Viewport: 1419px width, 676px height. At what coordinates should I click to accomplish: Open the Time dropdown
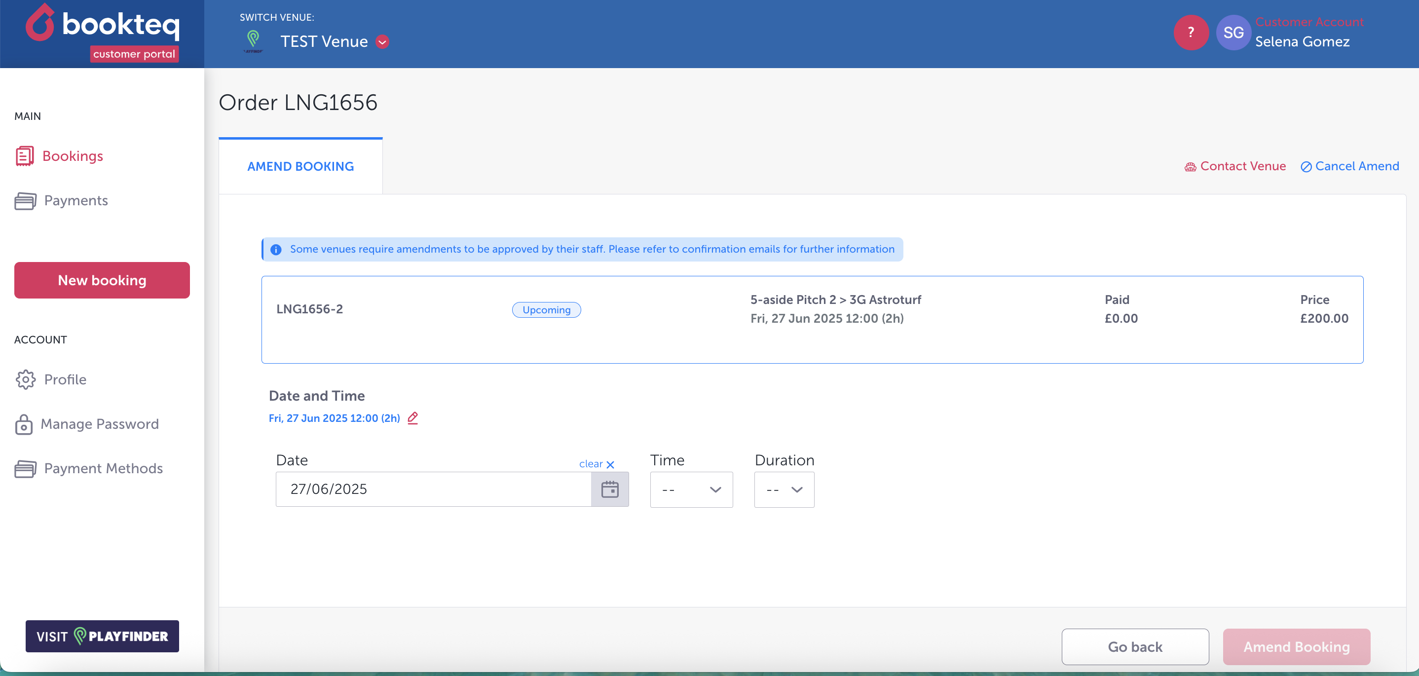691,489
